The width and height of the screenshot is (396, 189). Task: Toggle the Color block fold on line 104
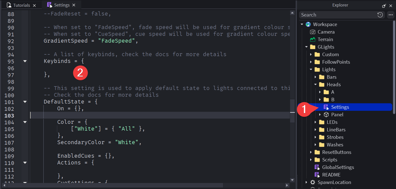click(x=25, y=122)
